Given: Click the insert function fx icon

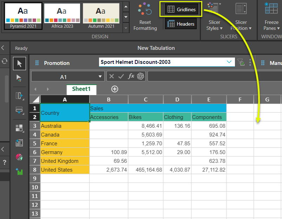Looking at the screenshot, I should (x=131, y=76).
